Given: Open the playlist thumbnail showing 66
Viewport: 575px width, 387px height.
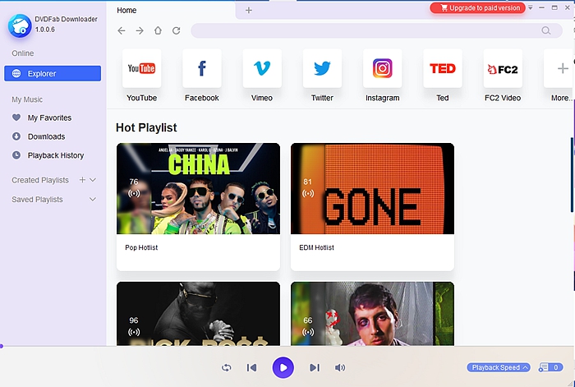Looking at the screenshot, I should point(372,314).
